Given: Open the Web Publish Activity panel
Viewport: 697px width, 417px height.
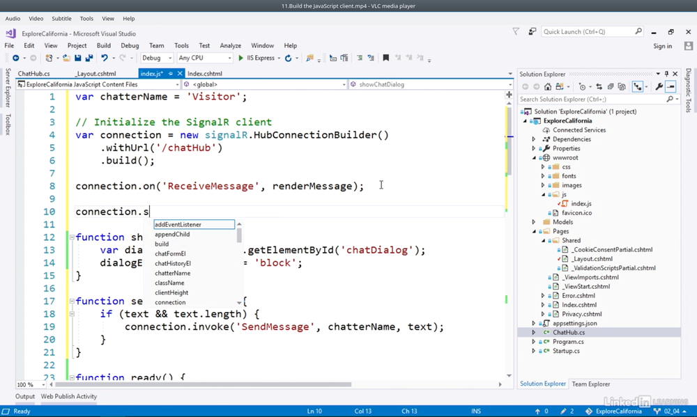Looking at the screenshot, I should point(69,396).
